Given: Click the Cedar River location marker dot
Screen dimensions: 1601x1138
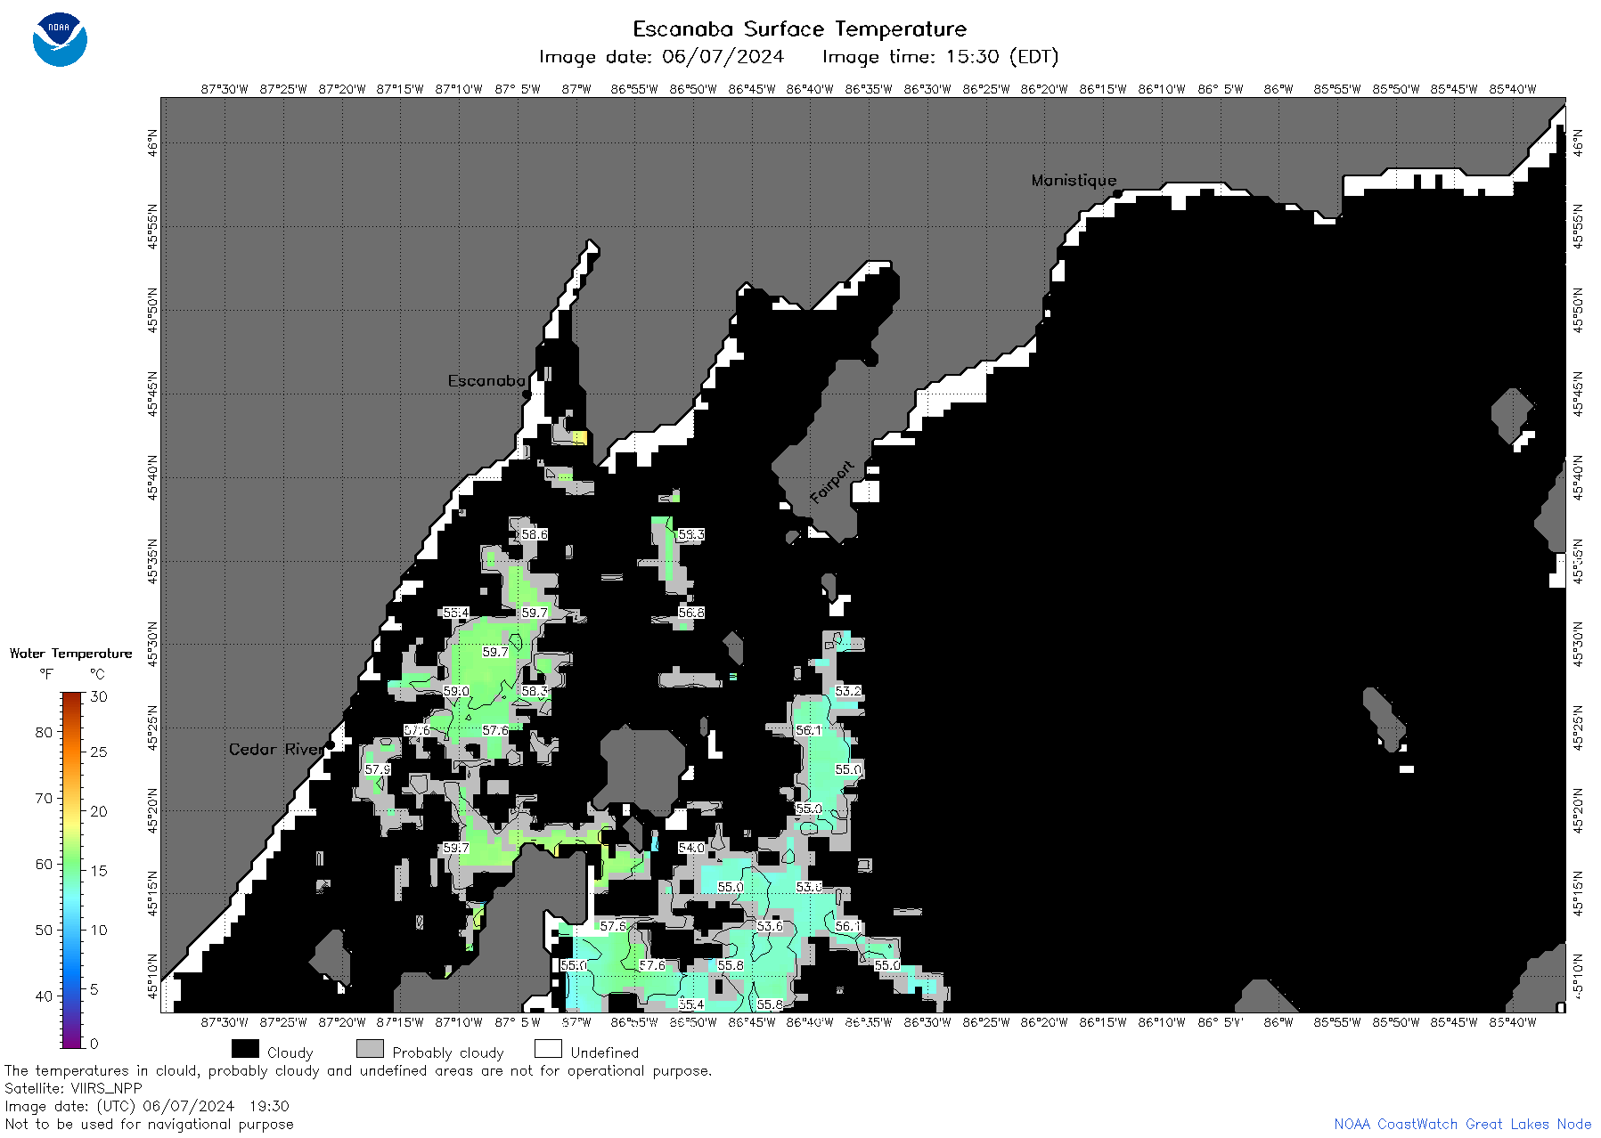Looking at the screenshot, I should (331, 745).
